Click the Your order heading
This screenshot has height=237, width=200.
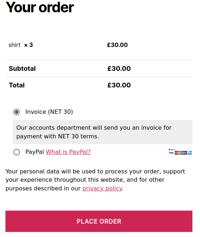point(40,7)
